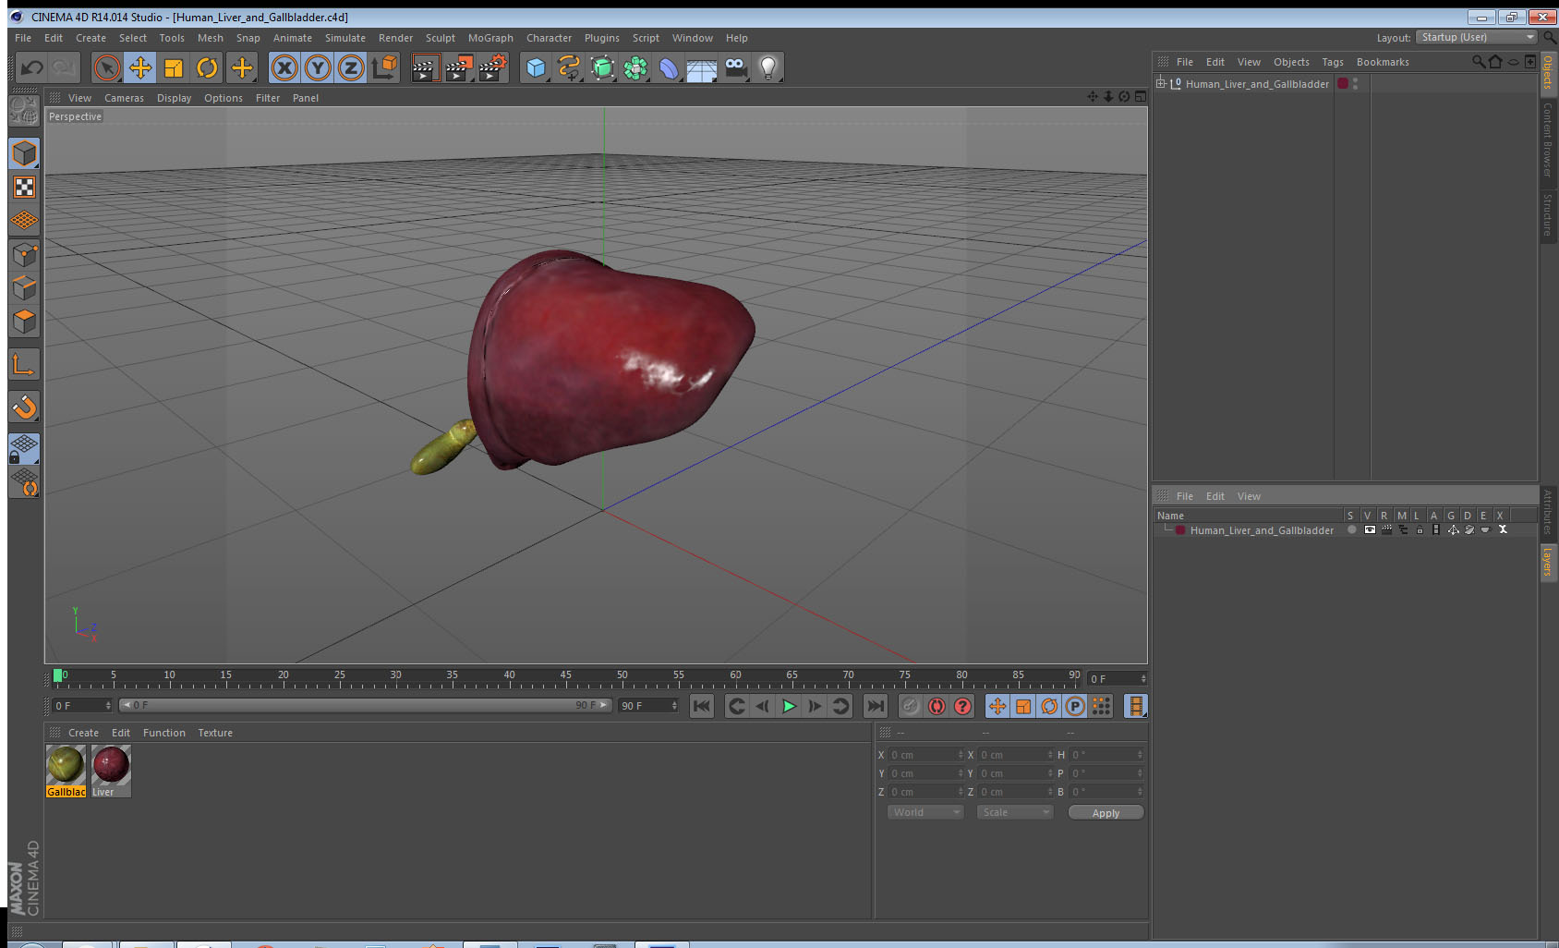Click the layer color swatch of Human_Liver_and_Gallbladder
The image size is (1559, 948).
1180,530
